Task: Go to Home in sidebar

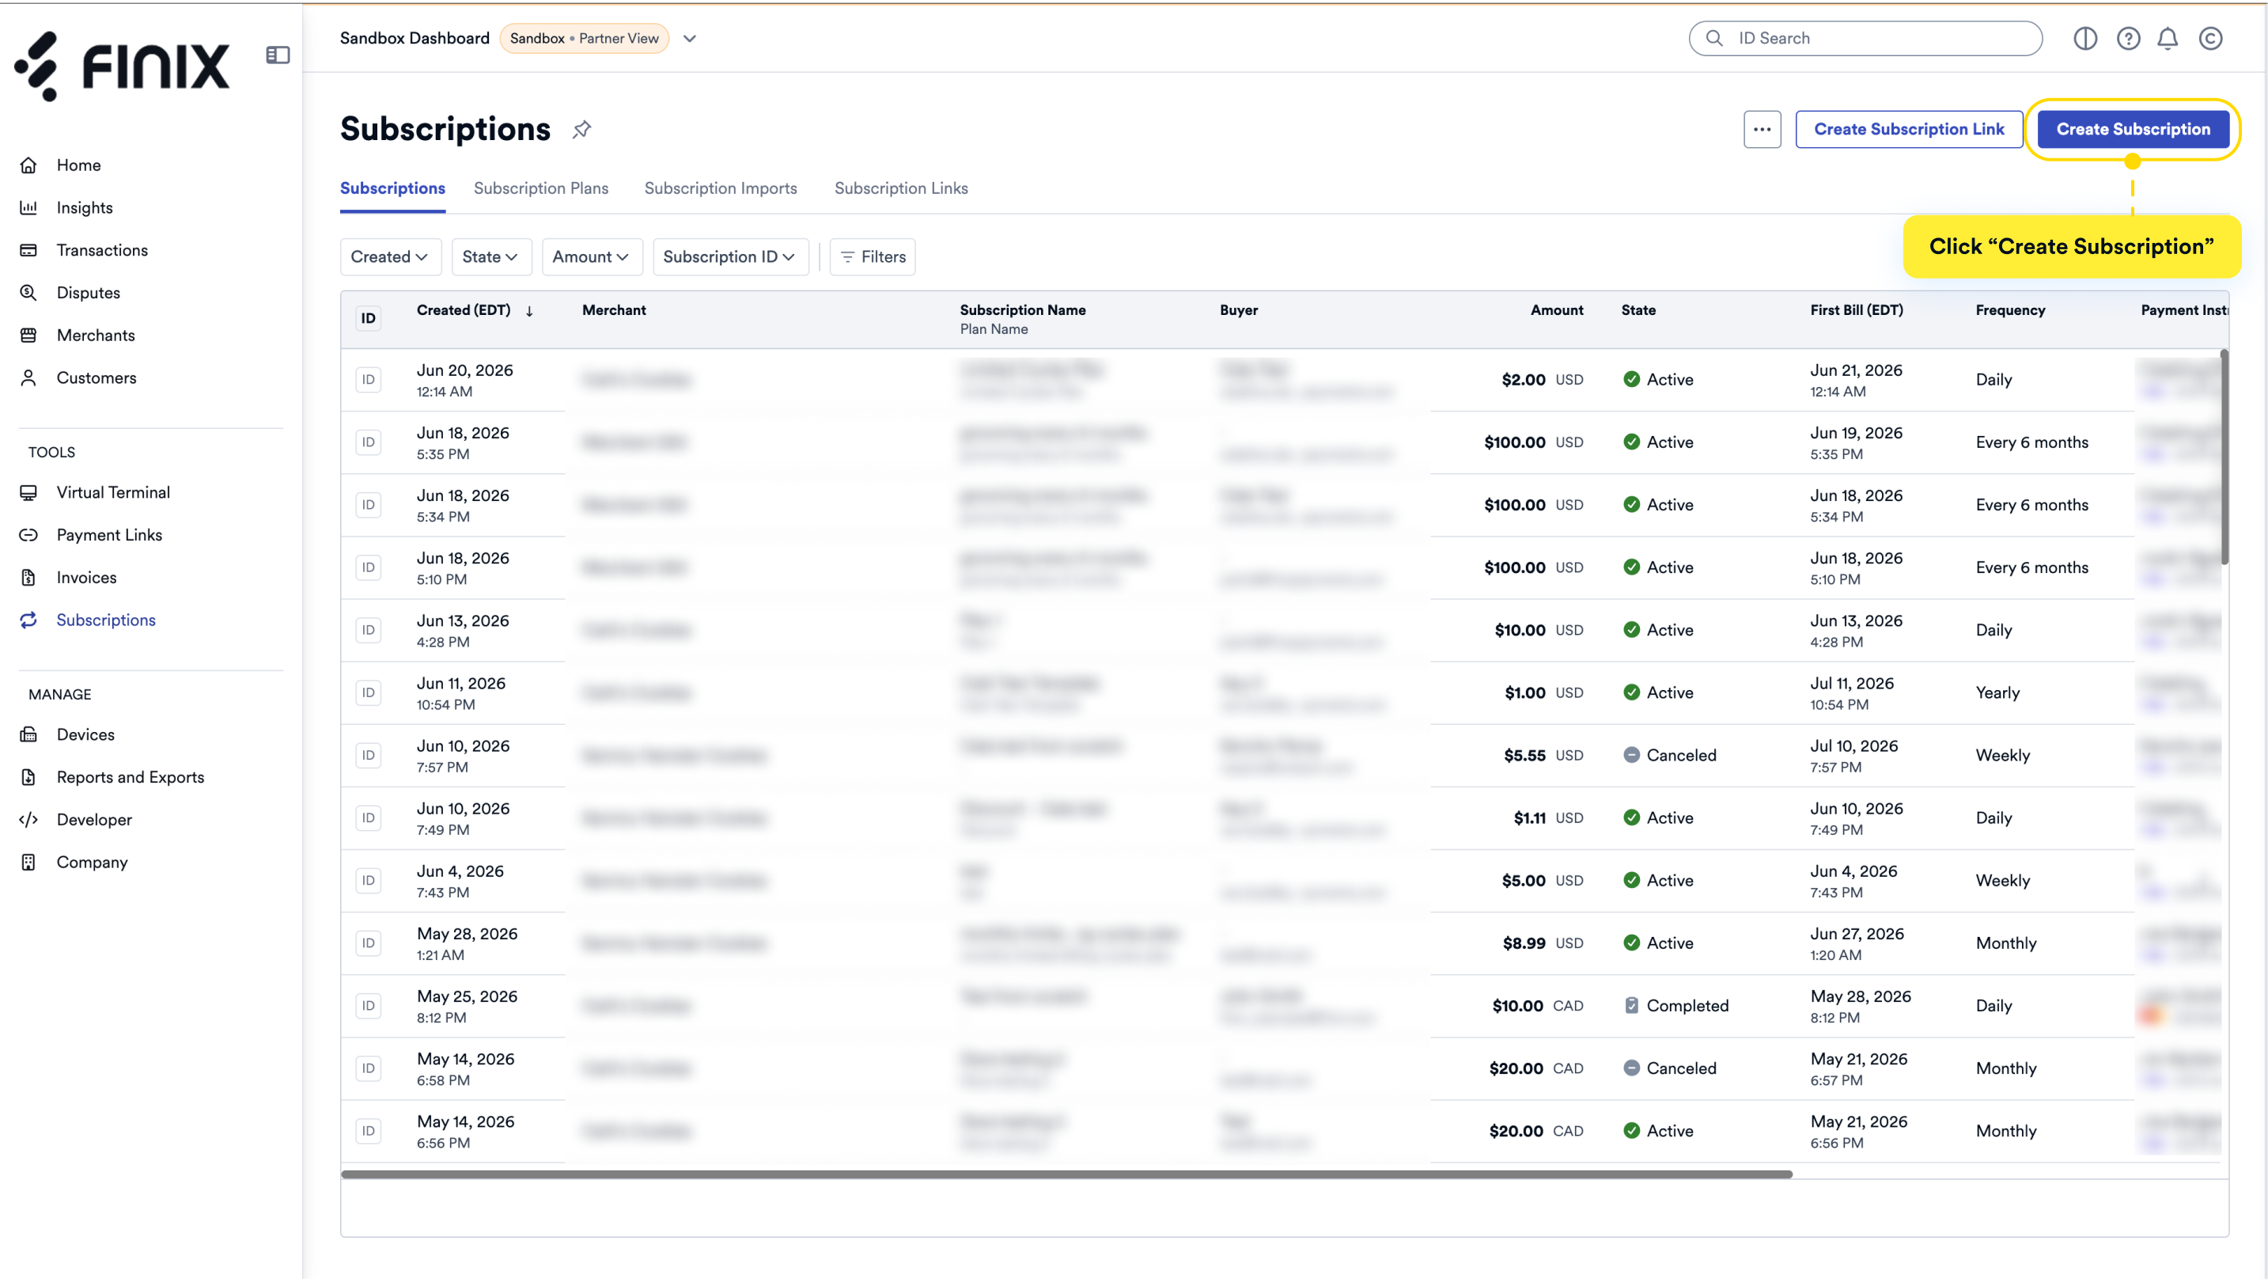Action: [x=78, y=165]
